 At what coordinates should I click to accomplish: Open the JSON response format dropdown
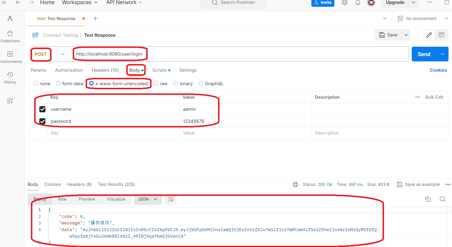[148, 199]
